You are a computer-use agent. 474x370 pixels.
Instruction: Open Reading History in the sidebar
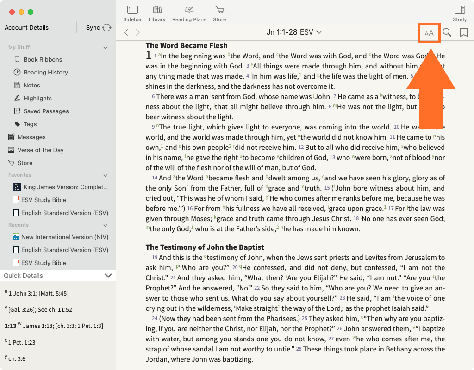coord(45,72)
